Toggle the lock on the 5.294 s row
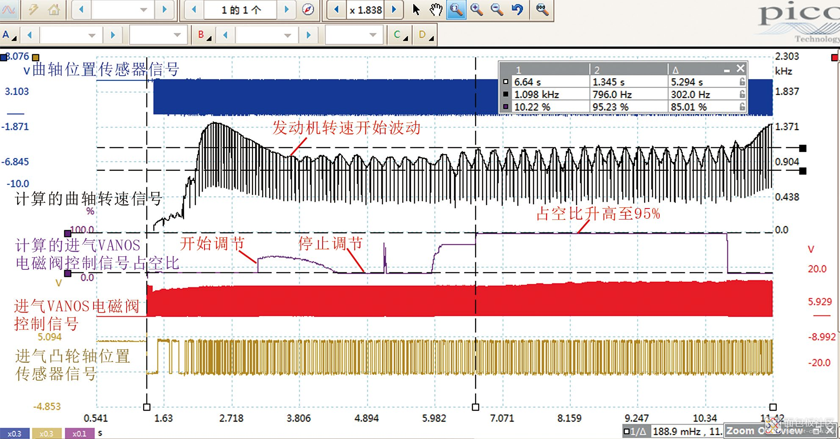 point(742,82)
